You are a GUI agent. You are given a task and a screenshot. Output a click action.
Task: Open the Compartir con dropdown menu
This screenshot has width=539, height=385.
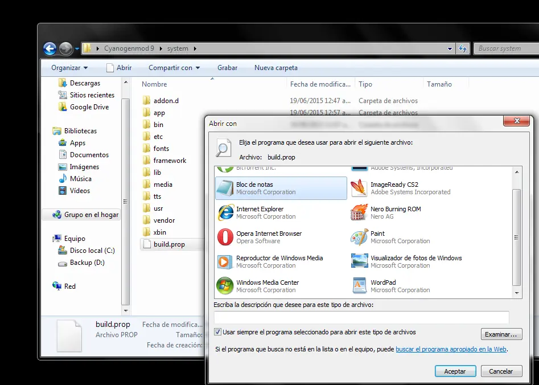pos(174,68)
